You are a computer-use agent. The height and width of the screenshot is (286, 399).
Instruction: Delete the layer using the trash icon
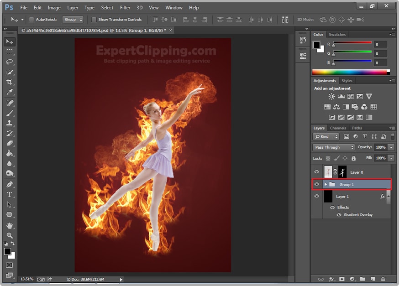[x=383, y=279]
